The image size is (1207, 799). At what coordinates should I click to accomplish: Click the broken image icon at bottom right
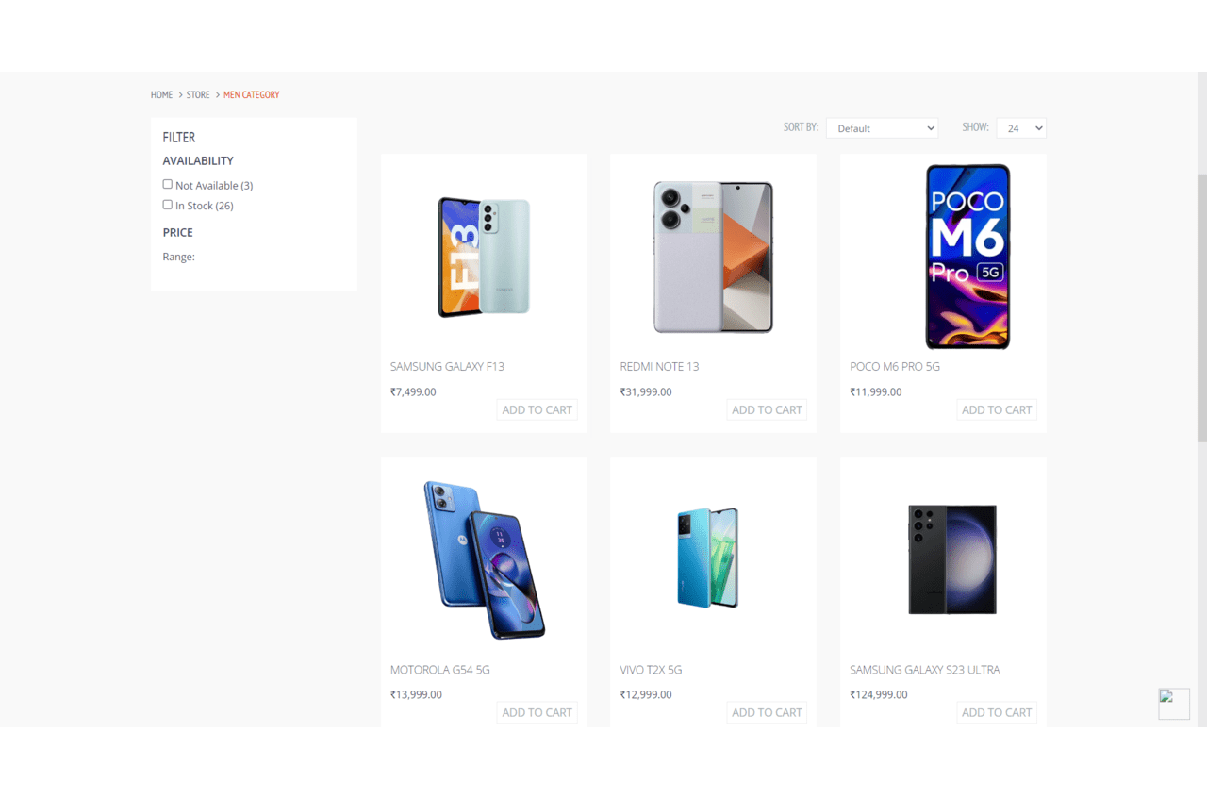[1174, 704]
